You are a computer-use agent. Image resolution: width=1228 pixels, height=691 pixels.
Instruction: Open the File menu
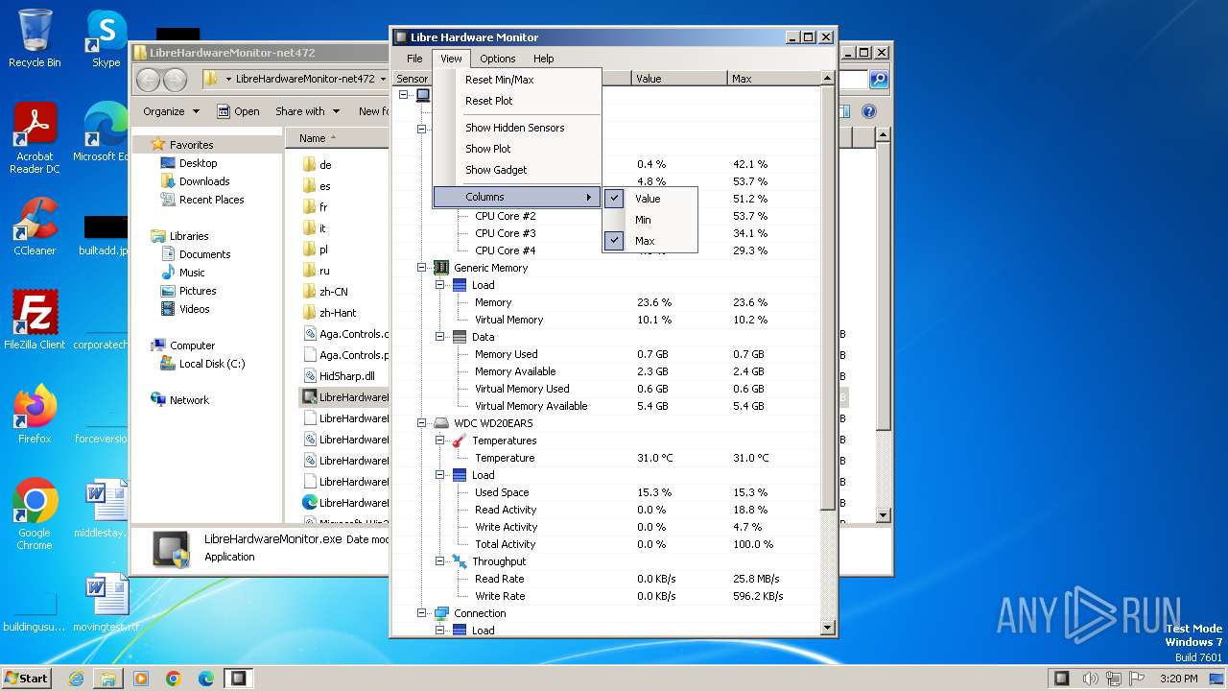[414, 59]
